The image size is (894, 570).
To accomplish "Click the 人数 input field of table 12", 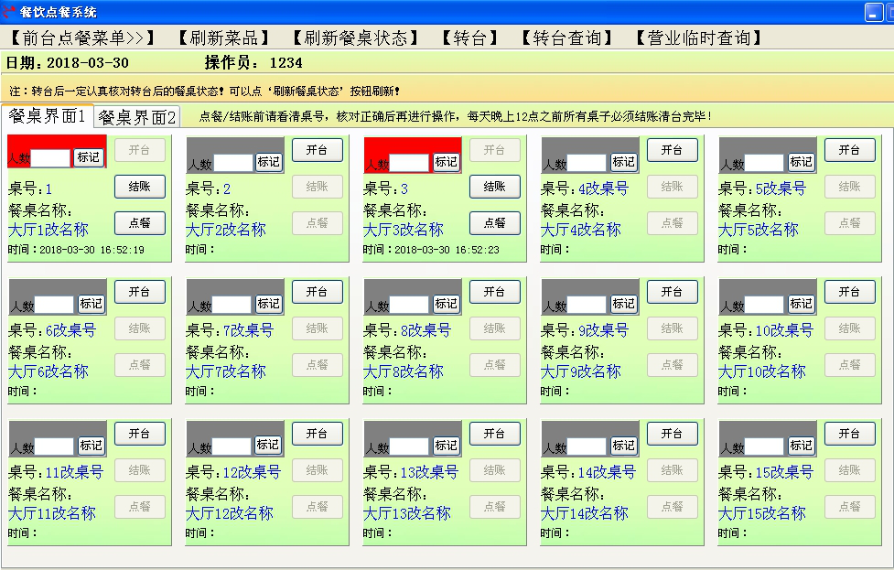I will (232, 446).
